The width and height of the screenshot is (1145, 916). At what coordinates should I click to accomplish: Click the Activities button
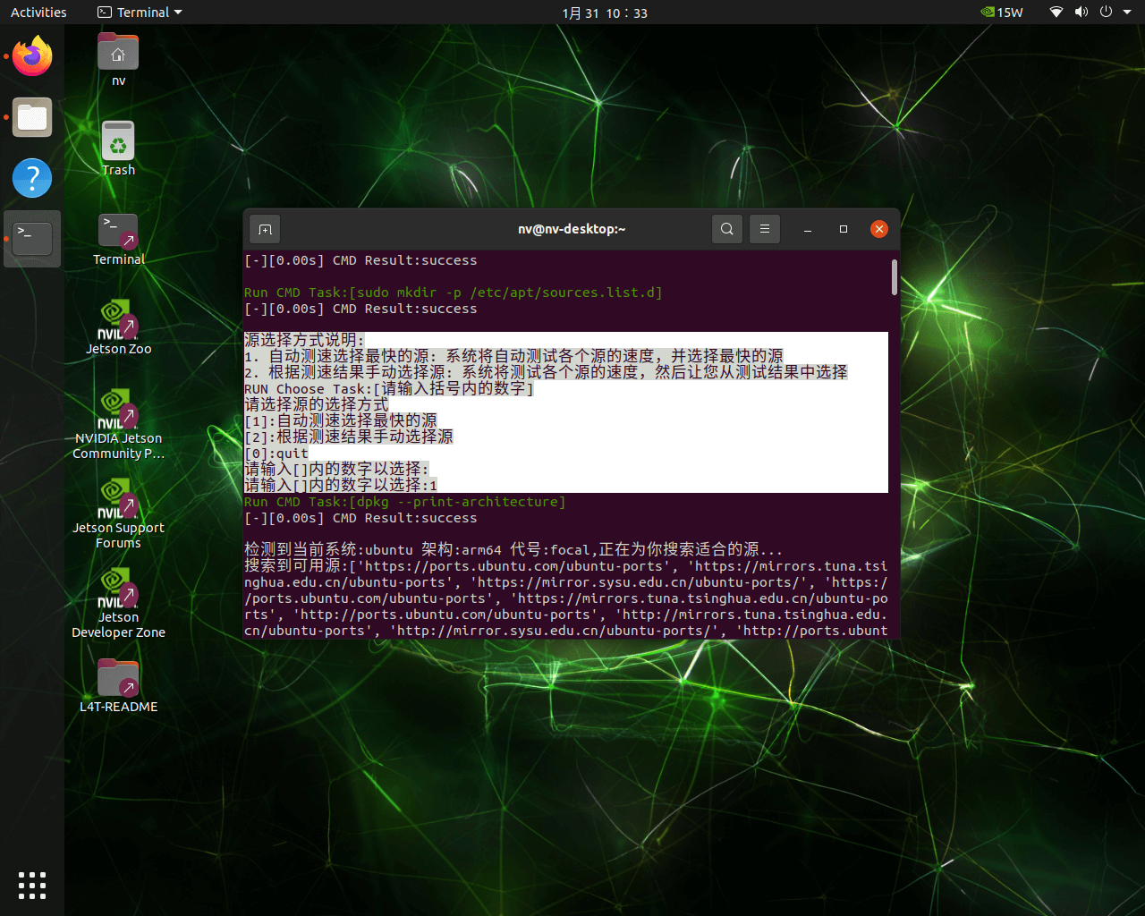point(38,13)
